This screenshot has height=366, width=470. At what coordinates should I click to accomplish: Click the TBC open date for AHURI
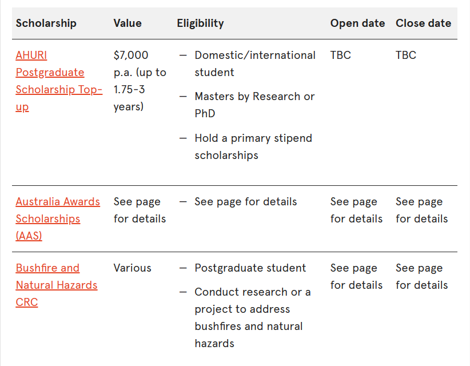(340, 55)
